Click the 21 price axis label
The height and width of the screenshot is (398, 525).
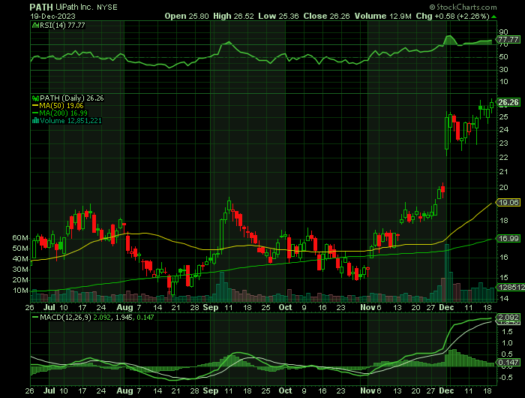pyautogui.click(x=503, y=172)
